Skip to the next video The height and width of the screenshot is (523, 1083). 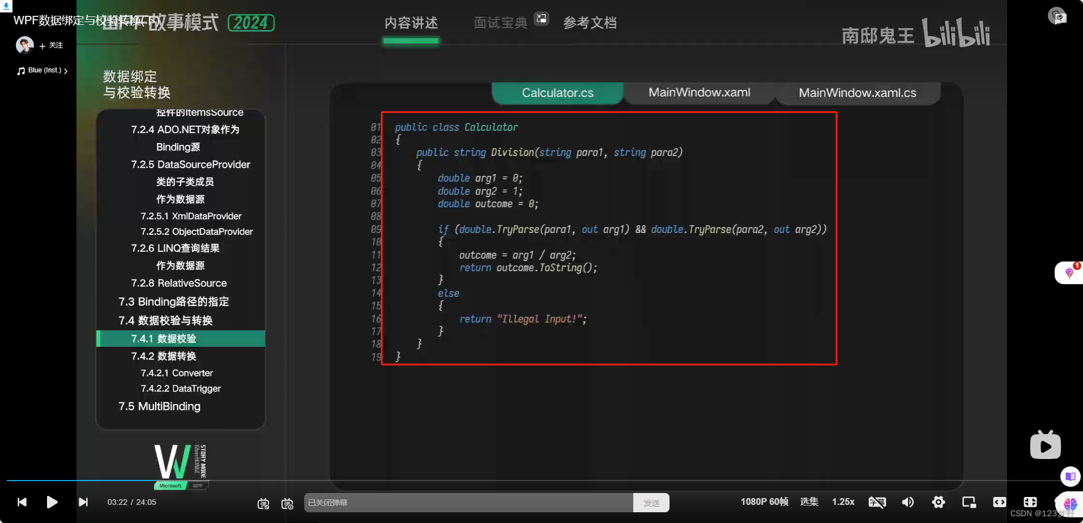coord(83,502)
